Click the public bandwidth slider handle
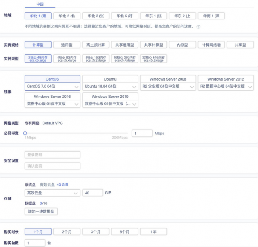Image resolution: width=258 pixels, height=247 pixels. pyautogui.click(x=25, y=134)
